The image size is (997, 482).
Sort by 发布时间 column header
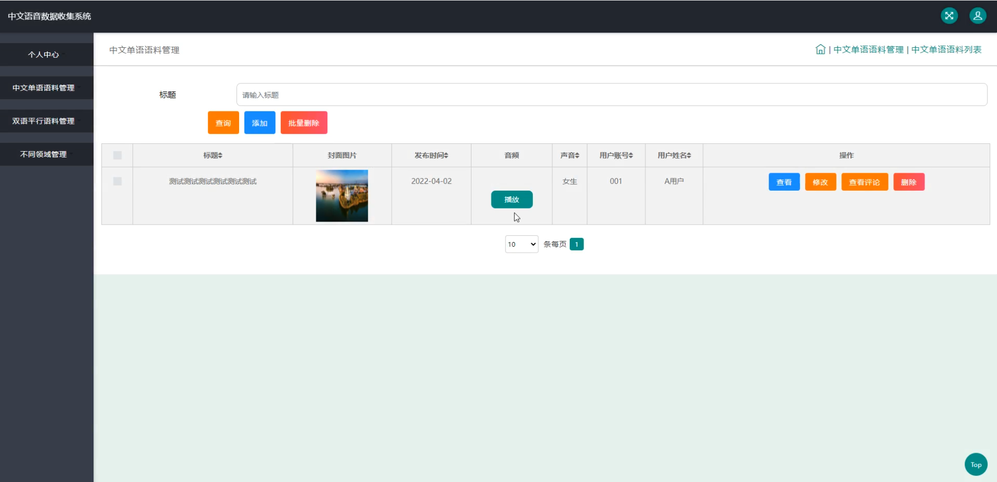tap(431, 155)
